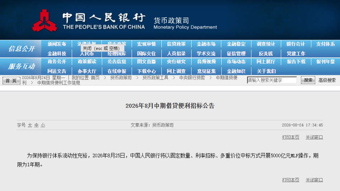
Task: Open the 新闻发布 menu item
Action: point(57,44)
